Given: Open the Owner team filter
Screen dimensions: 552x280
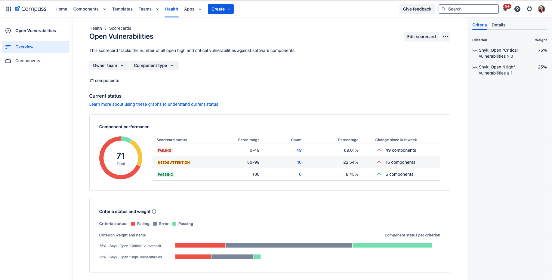Looking at the screenshot, I should point(109,65).
